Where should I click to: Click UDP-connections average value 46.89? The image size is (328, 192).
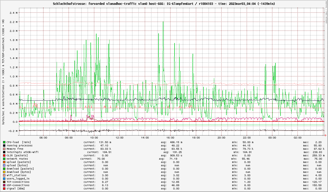click(176, 185)
